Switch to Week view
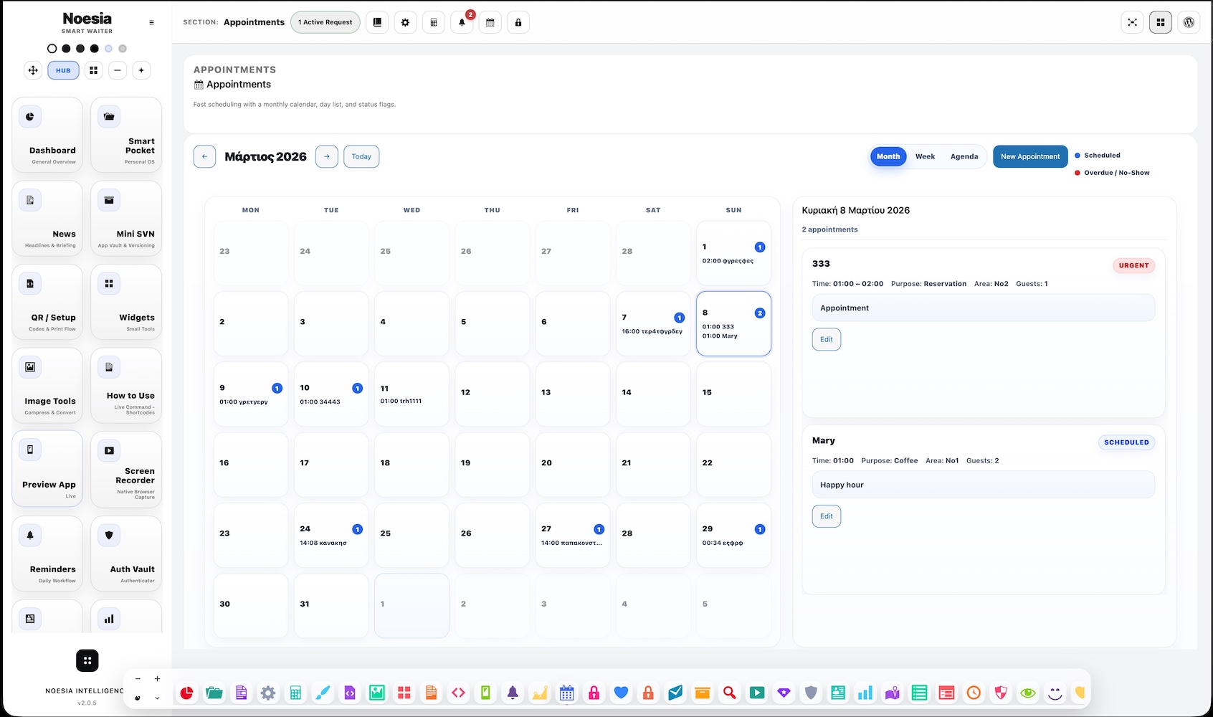Screen dimensions: 1213x717 pyautogui.click(x=925, y=156)
